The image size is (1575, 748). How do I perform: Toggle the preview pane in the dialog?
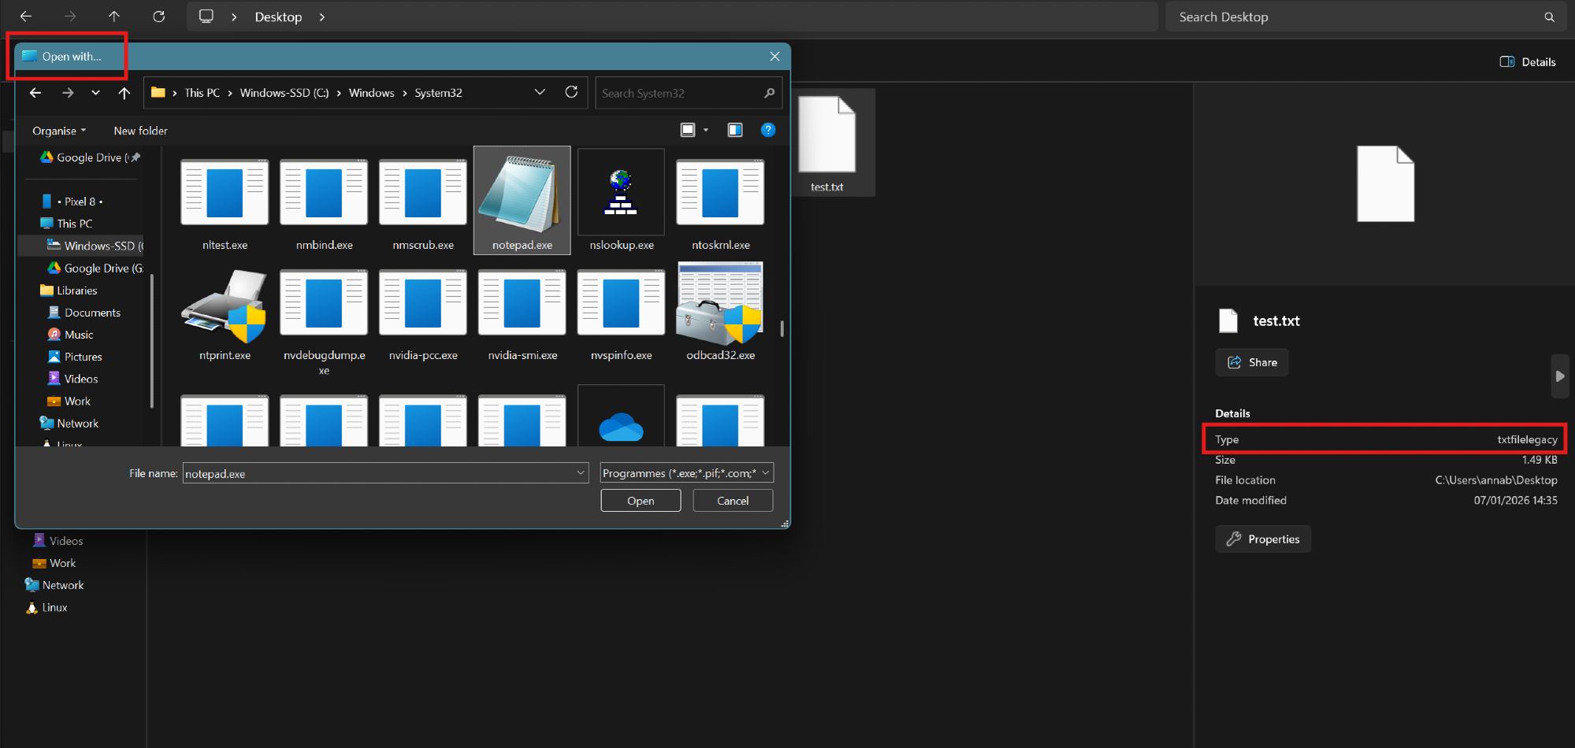[734, 130]
